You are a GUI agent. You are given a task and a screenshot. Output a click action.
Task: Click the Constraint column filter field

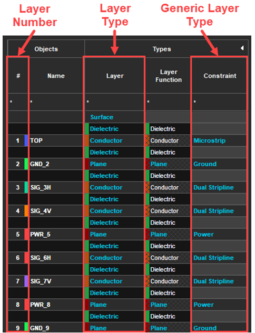point(219,102)
